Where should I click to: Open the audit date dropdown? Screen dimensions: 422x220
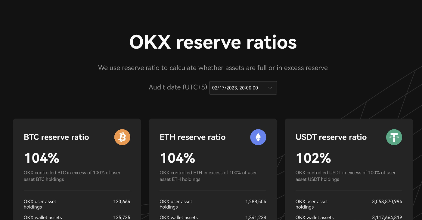tap(243, 88)
